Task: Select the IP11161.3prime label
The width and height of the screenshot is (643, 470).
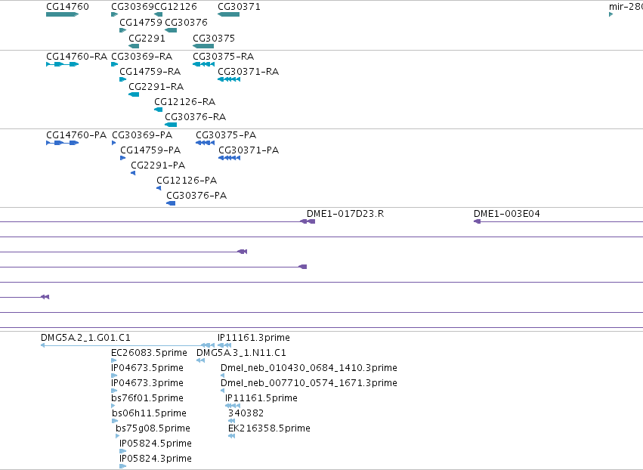Action: click(x=253, y=338)
